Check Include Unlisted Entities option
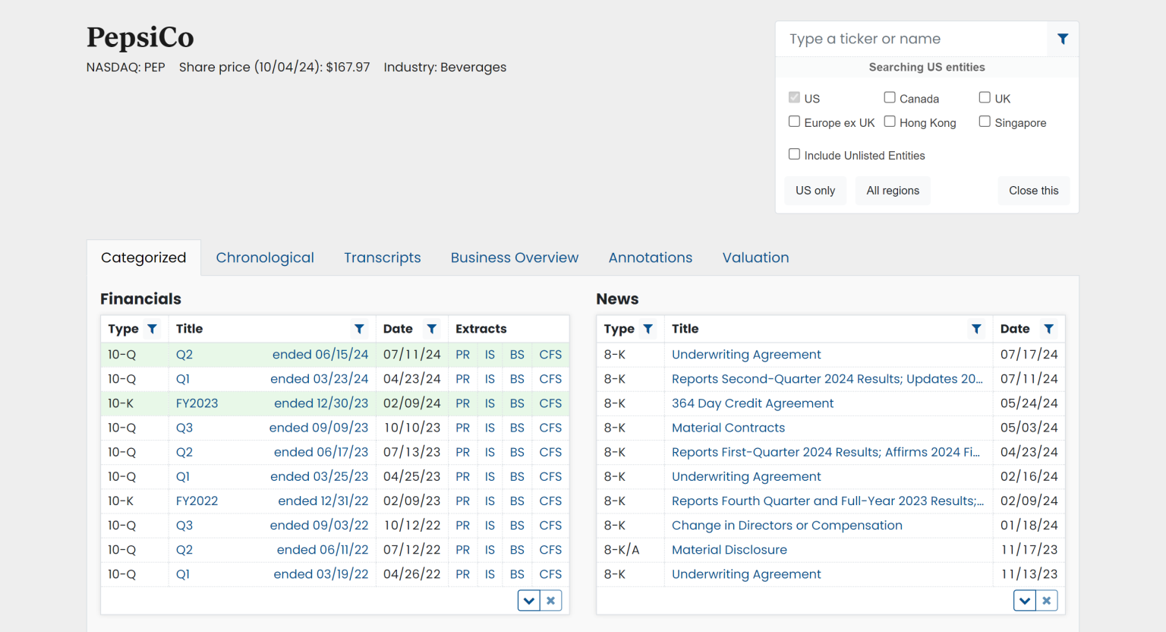 pyautogui.click(x=795, y=154)
